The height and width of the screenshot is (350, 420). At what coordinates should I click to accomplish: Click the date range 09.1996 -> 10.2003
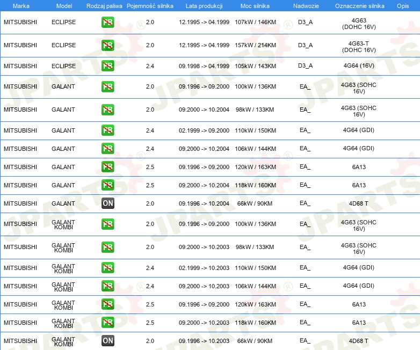click(204, 341)
